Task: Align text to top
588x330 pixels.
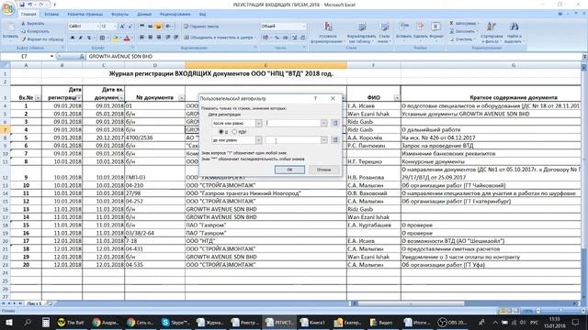Action: point(141,27)
